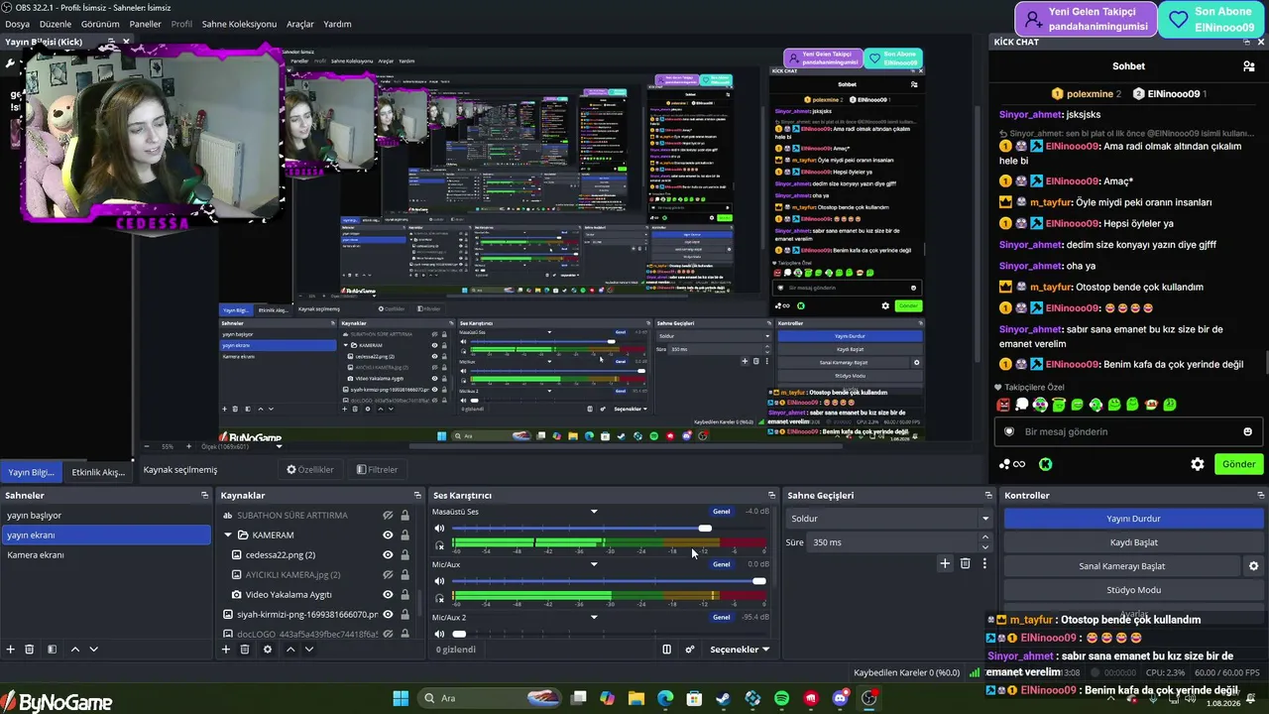This screenshot has width=1269, height=714.
Task: Open Steam from the taskbar
Action: pos(724,699)
